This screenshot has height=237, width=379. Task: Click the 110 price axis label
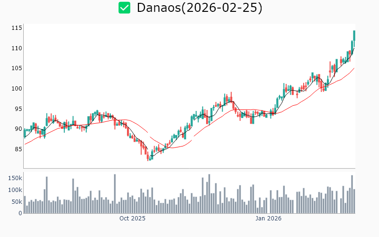coord(17,48)
